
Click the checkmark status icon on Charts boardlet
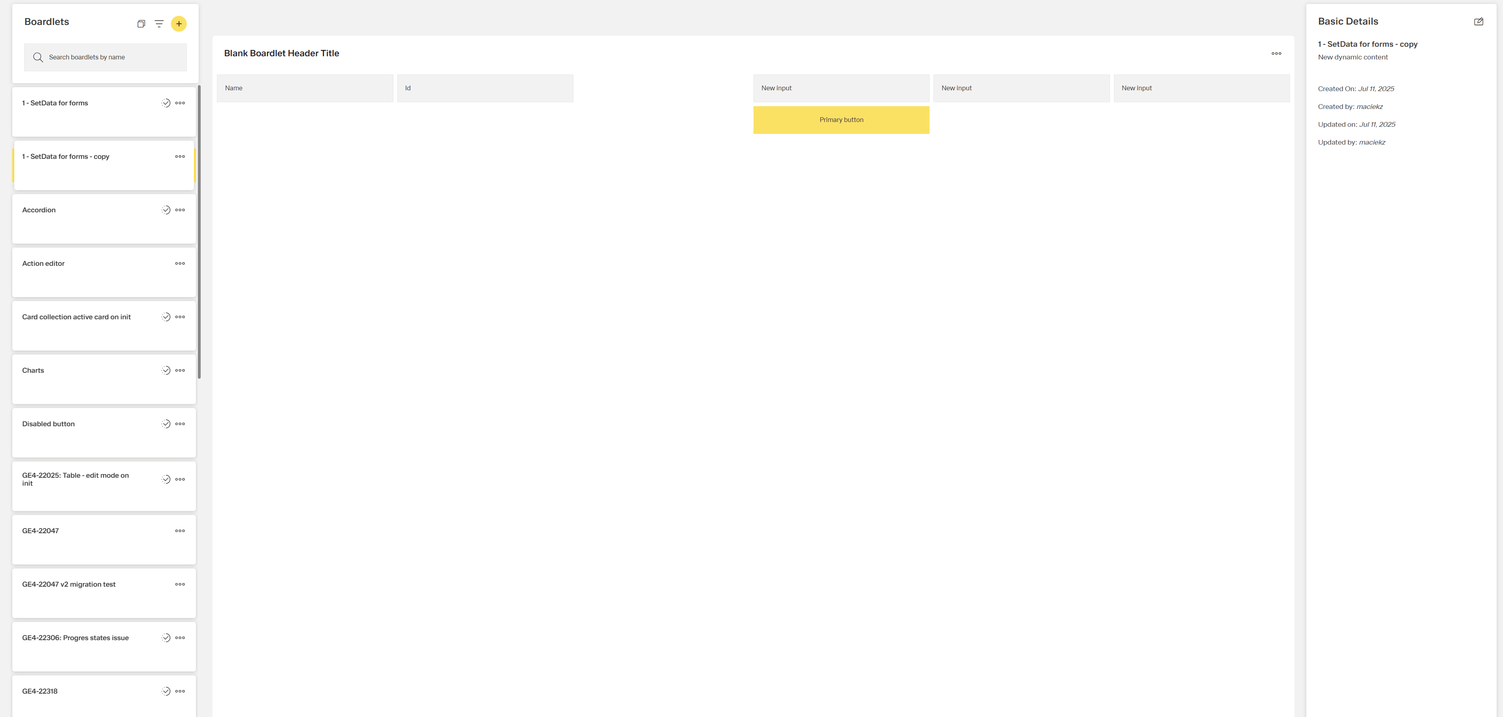(x=165, y=370)
